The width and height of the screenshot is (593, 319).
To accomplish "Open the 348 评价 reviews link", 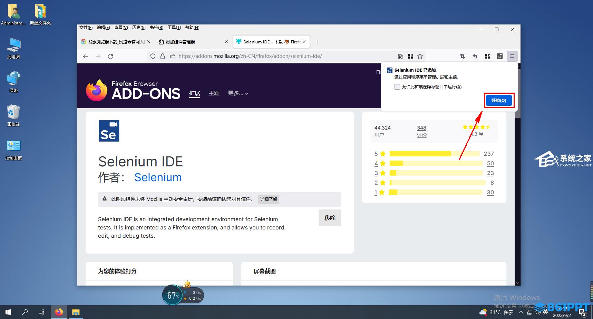I will tap(421, 131).
